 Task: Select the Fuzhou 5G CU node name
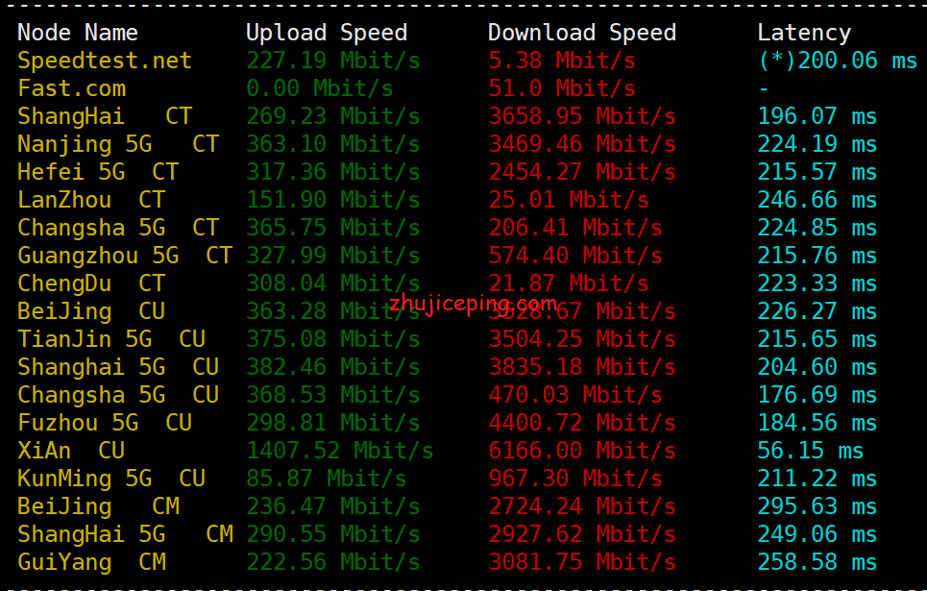pyautogui.click(x=105, y=423)
